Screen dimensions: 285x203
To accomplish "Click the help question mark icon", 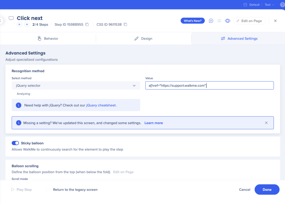I will coord(282,5).
